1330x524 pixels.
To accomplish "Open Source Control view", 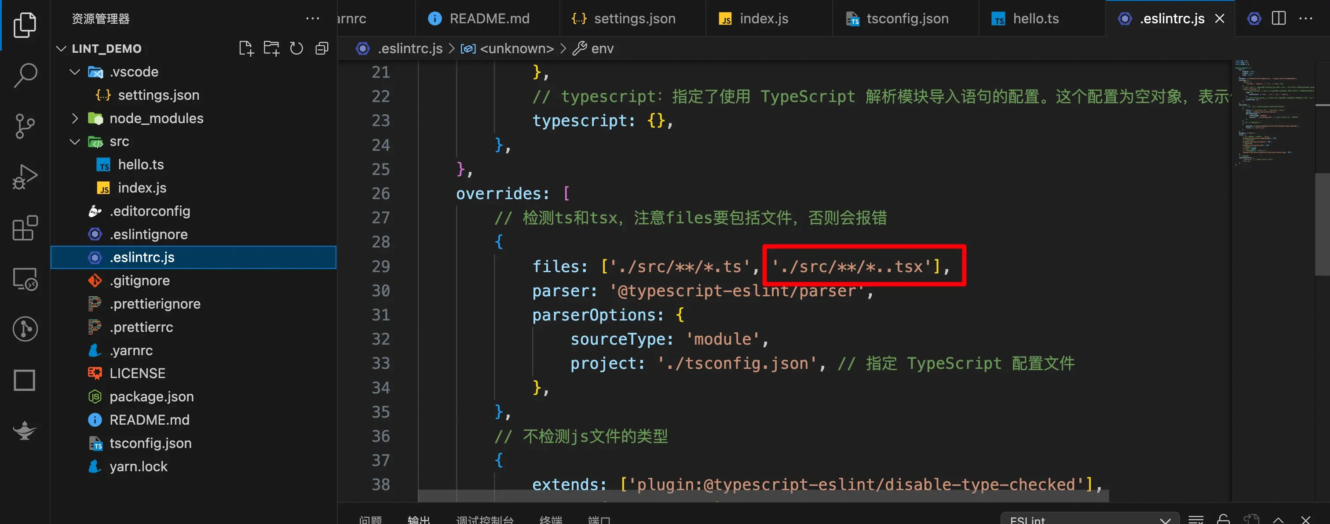I will pos(25,126).
